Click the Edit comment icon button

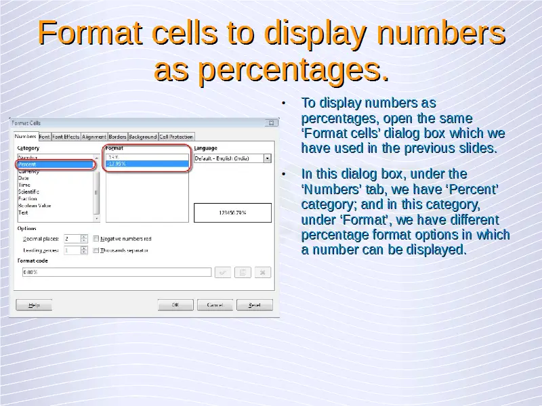coord(243,273)
